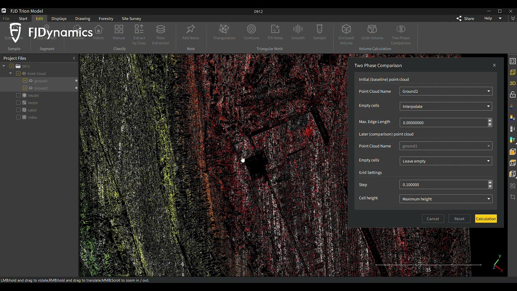The height and width of the screenshot is (291, 517).
Task: Select the Contours tool
Action: (251, 32)
